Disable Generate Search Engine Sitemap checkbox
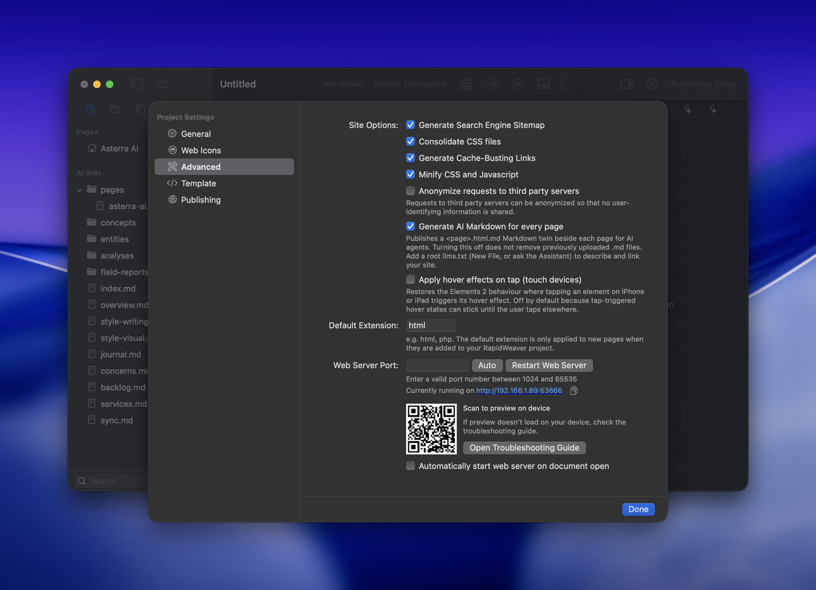The width and height of the screenshot is (816, 590). coord(411,125)
